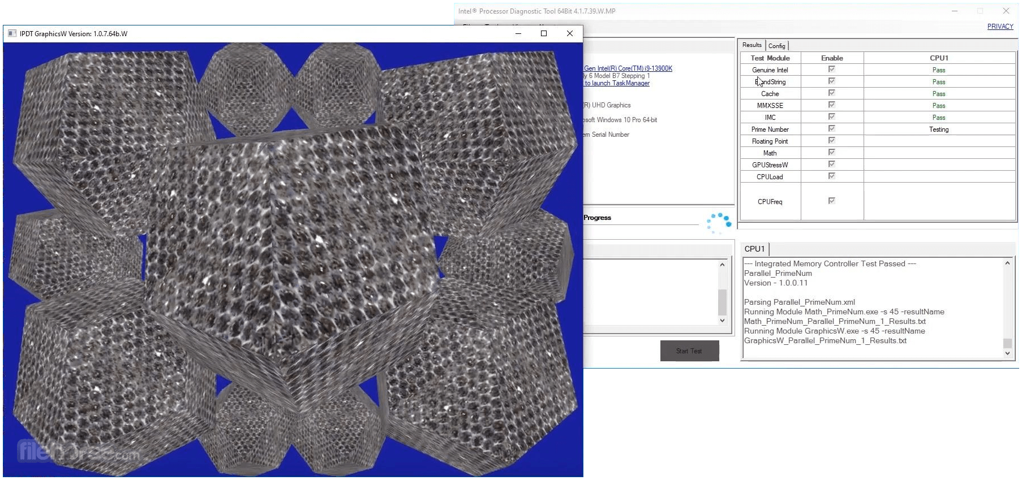
Task: Toggle the BrandString Enable checkbox
Action: [x=832, y=81]
